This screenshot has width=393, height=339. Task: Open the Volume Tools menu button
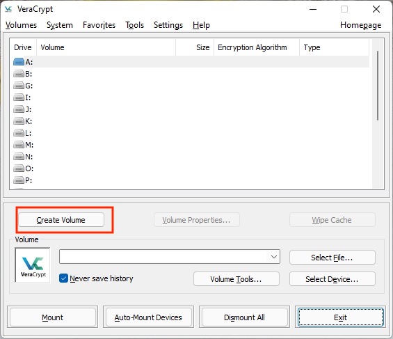coord(236,279)
